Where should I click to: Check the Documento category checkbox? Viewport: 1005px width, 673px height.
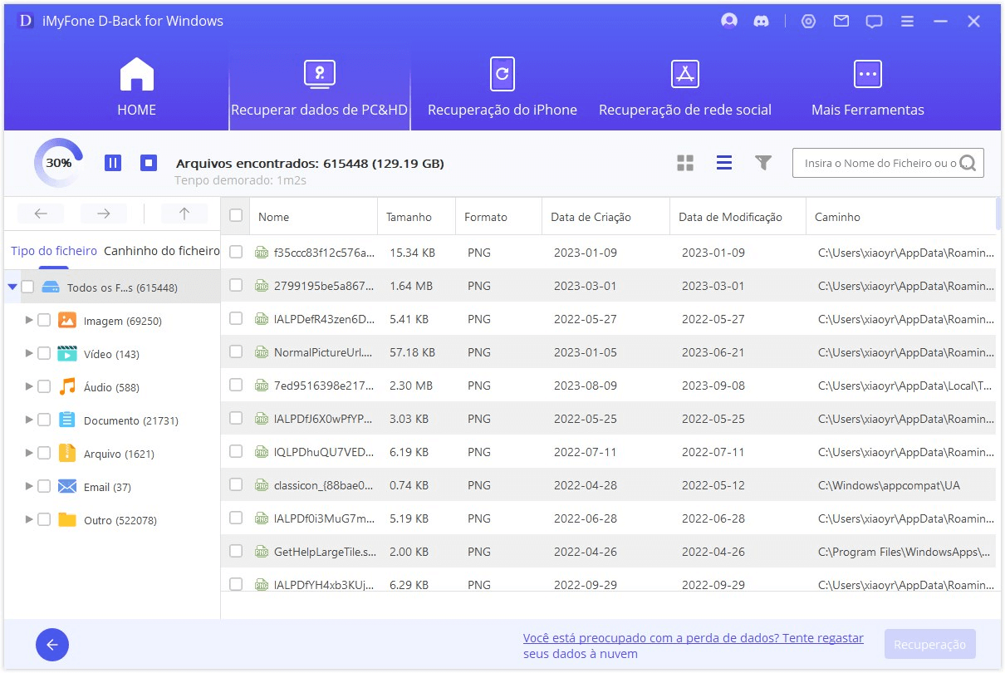pyautogui.click(x=44, y=420)
